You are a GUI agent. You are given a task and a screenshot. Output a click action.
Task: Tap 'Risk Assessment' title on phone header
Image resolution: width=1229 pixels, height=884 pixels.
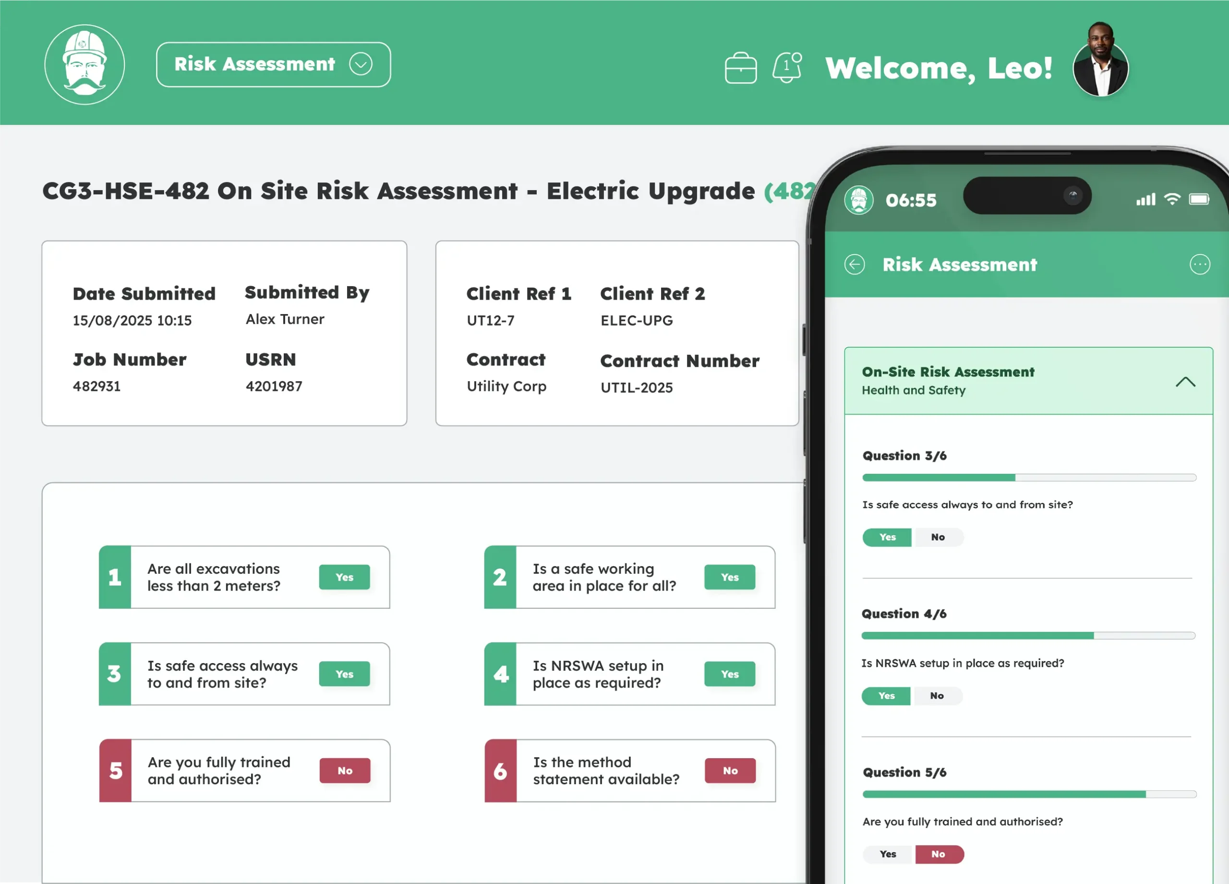(x=960, y=265)
